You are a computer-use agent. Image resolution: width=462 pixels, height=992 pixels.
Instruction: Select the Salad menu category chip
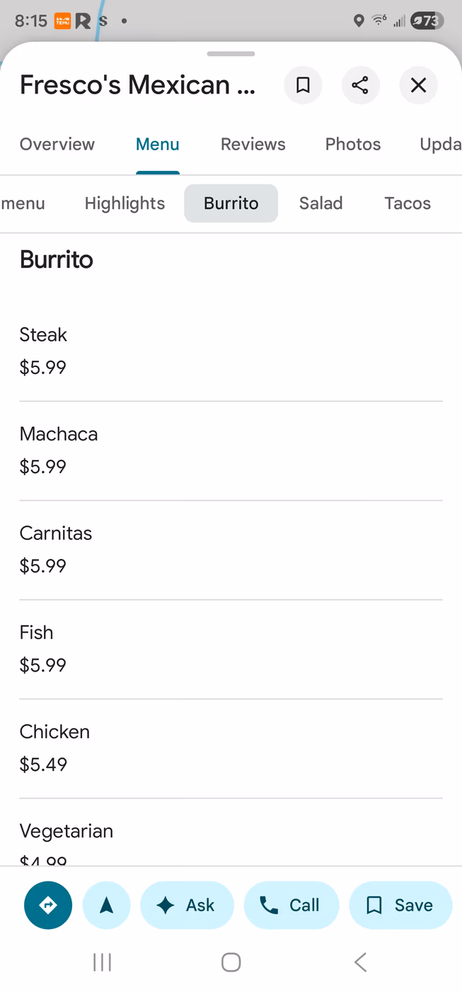tap(321, 203)
